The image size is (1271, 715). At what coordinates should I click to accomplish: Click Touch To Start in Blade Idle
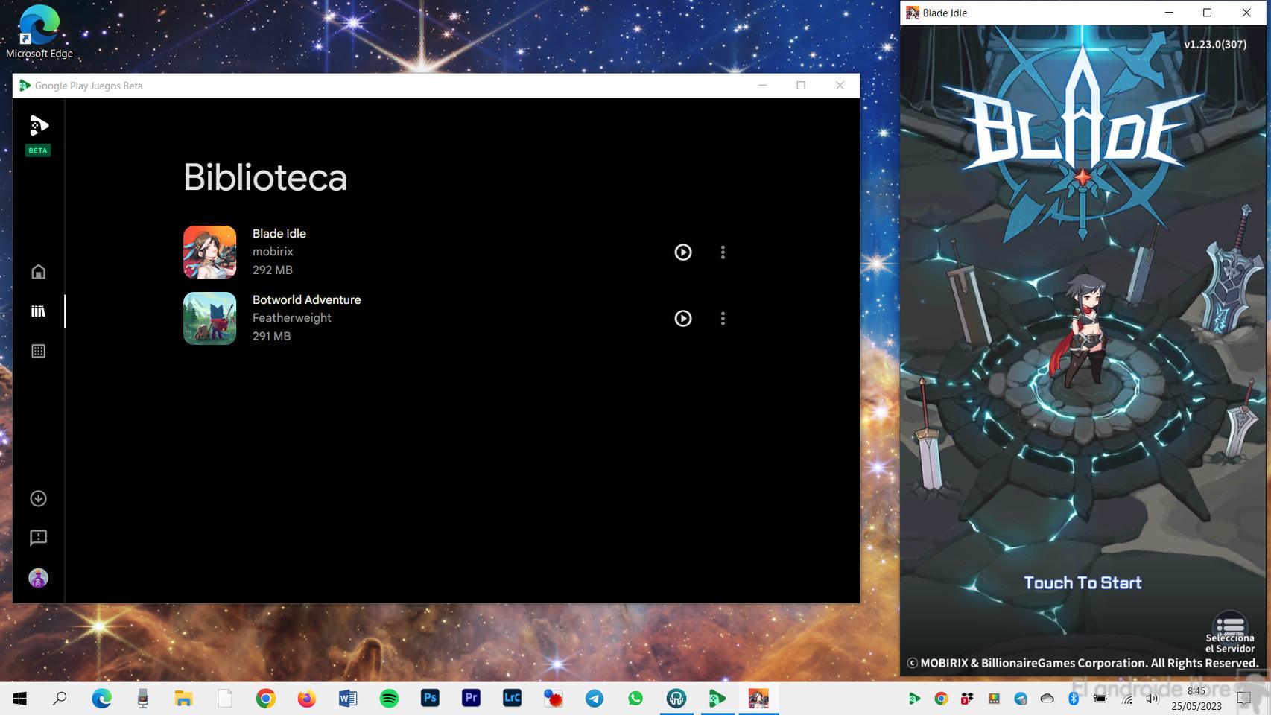(x=1083, y=583)
